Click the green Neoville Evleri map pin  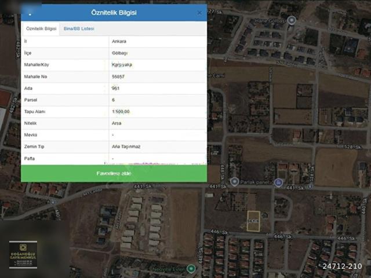[191, 269]
